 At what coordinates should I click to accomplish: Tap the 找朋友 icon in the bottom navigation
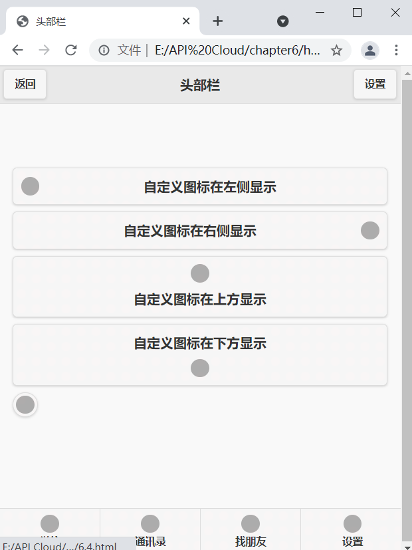point(250,523)
